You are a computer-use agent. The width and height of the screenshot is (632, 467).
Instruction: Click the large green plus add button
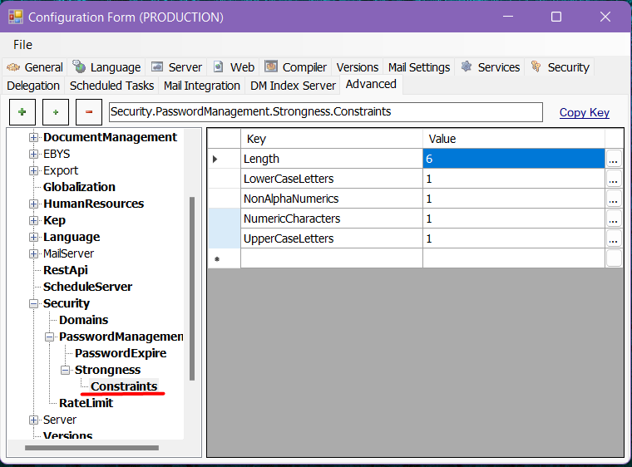pyautogui.click(x=22, y=111)
